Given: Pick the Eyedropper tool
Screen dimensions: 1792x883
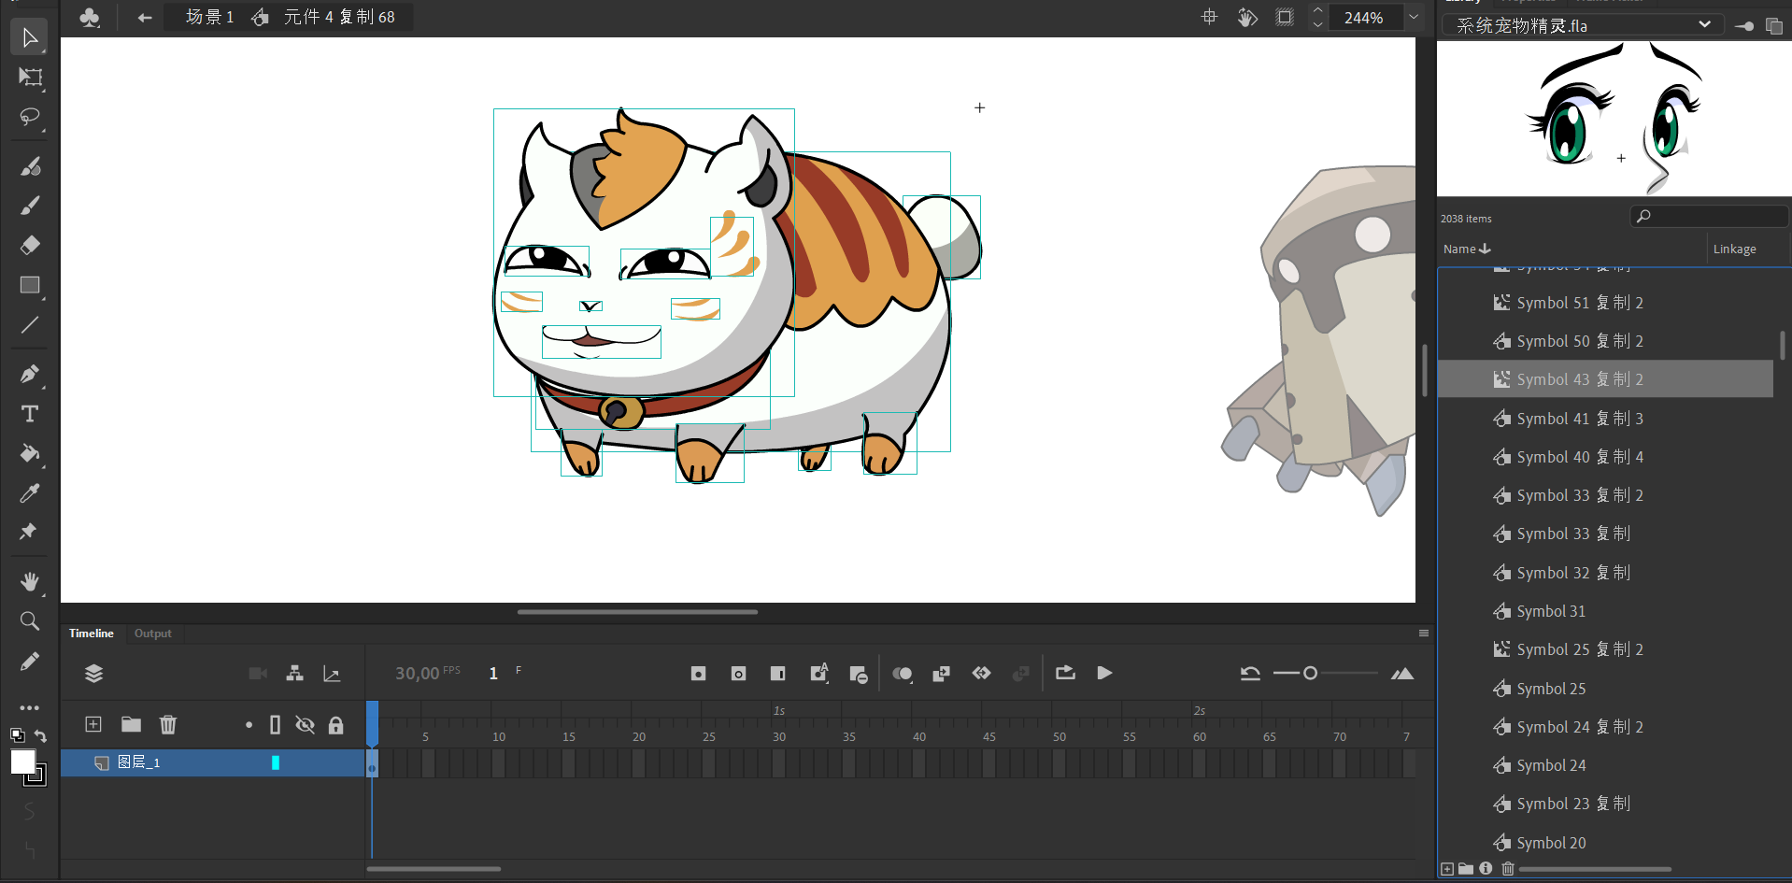Looking at the screenshot, I should coord(30,493).
